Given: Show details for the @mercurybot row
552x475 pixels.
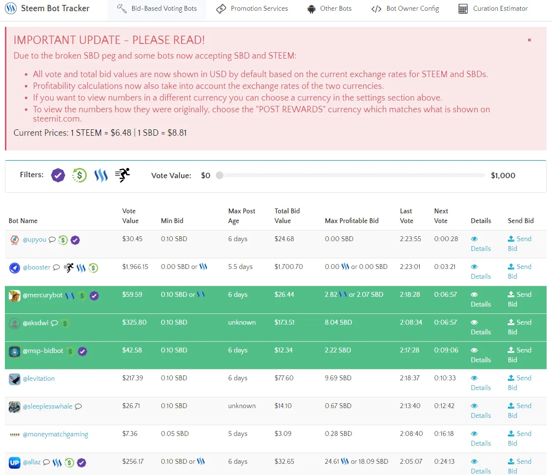Looking at the screenshot, I should point(481,299).
